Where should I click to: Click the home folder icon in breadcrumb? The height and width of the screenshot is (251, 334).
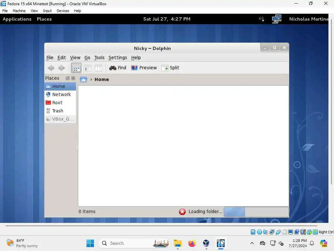[x=83, y=79]
